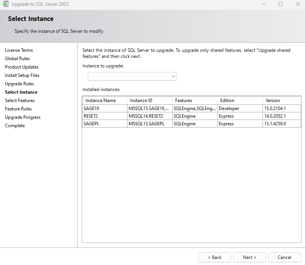Sort by the Edition column header
The image size is (305, 265).
[240, 101]
